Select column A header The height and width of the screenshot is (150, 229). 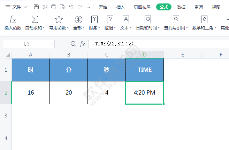[31, 55]
